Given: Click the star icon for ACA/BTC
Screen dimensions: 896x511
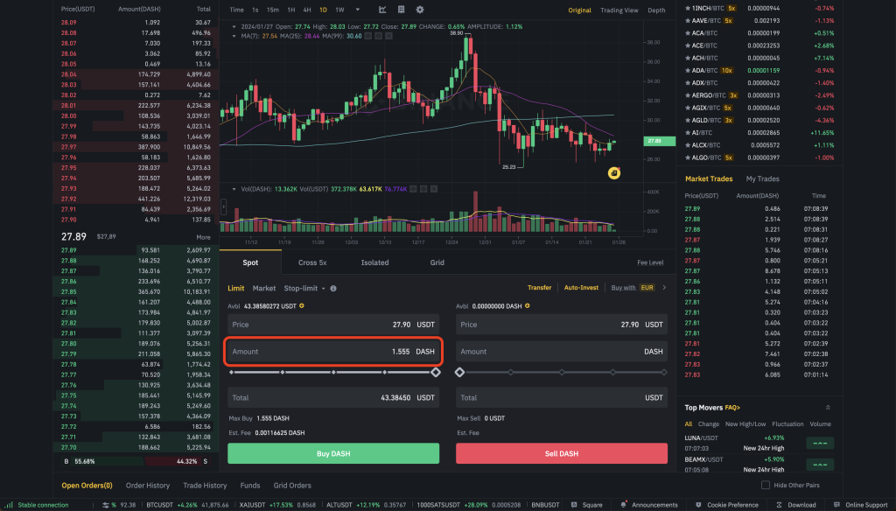Looking at the screenshot, I should click(688, 33).
